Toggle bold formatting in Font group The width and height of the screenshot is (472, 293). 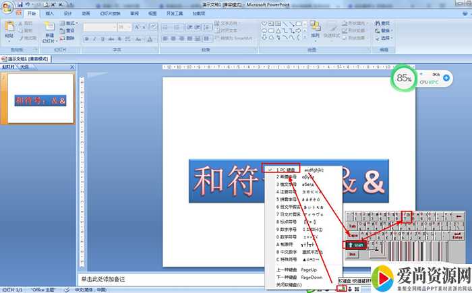pos(87,38)
